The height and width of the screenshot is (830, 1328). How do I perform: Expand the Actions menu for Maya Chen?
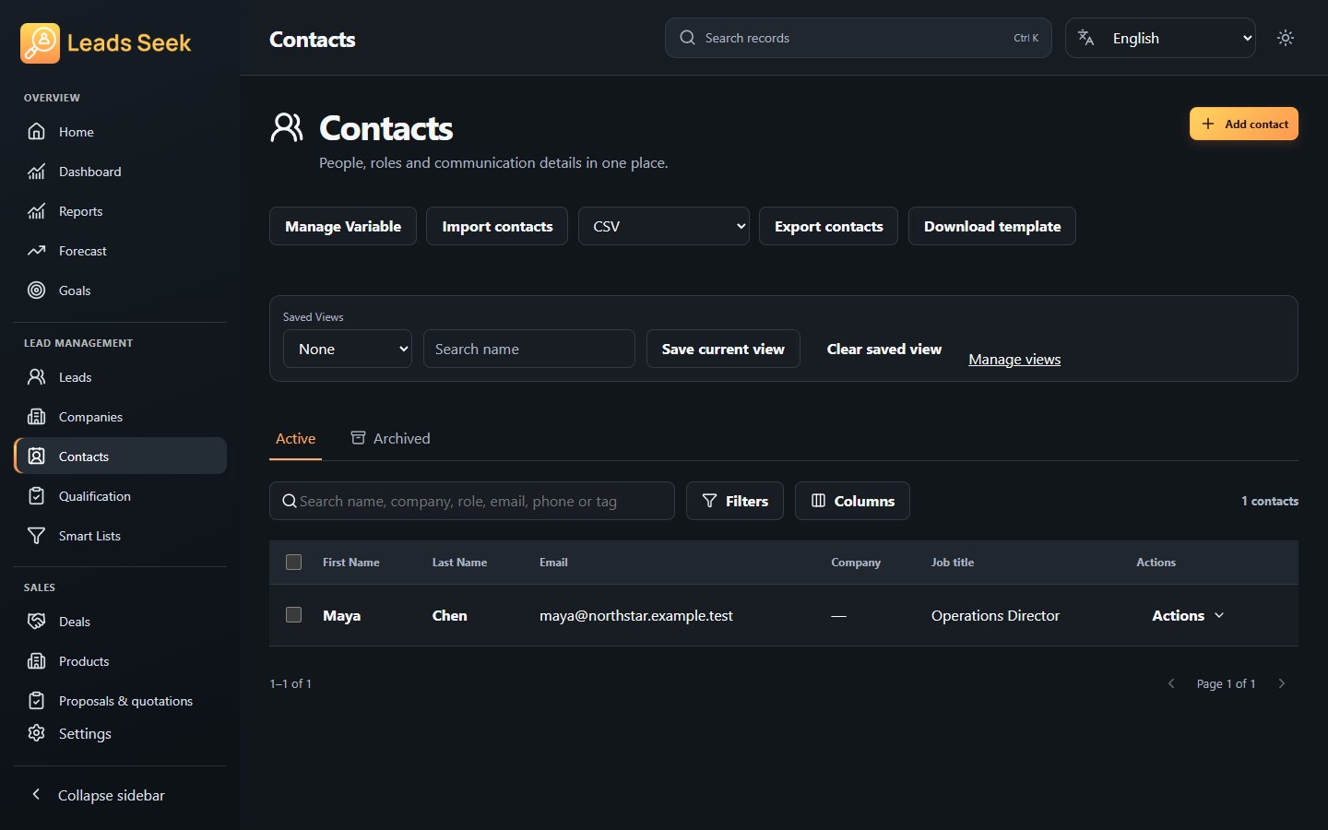coord(1188,616)
